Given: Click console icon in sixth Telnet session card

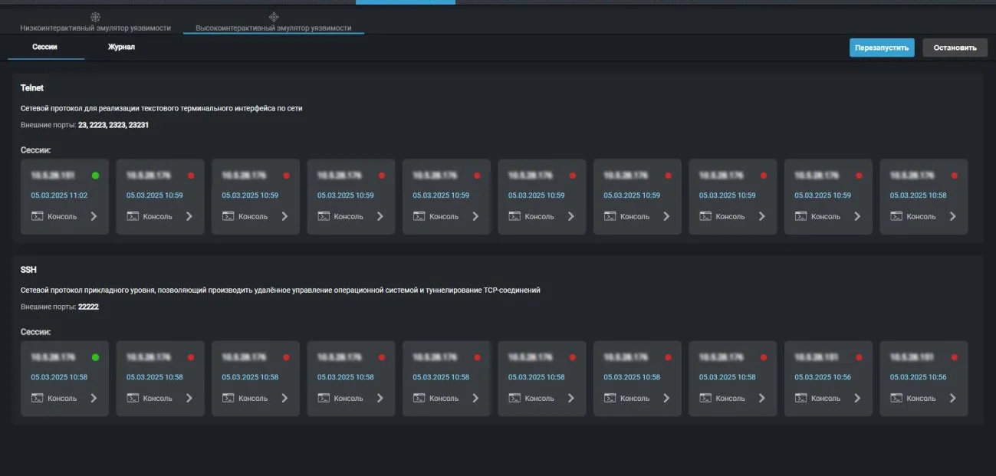Looking at the screenshot, I should (514, 216).
